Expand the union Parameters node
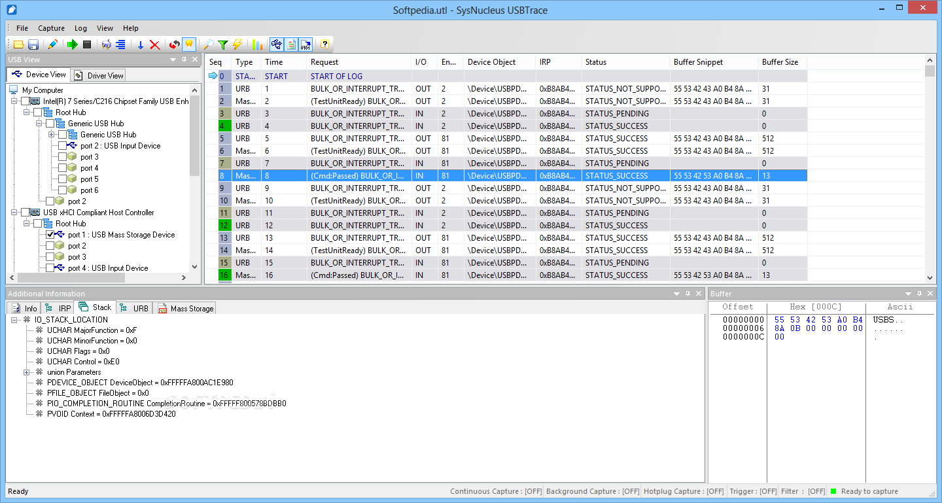The width and height of the screenshot is (942, 503). tap(27, 372)
